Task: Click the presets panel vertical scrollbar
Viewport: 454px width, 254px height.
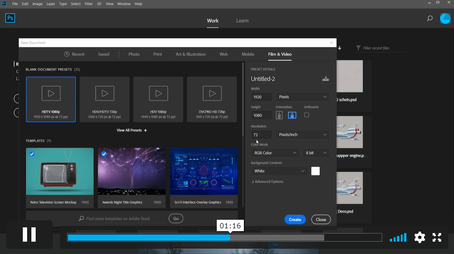Action: coord(242,99)
